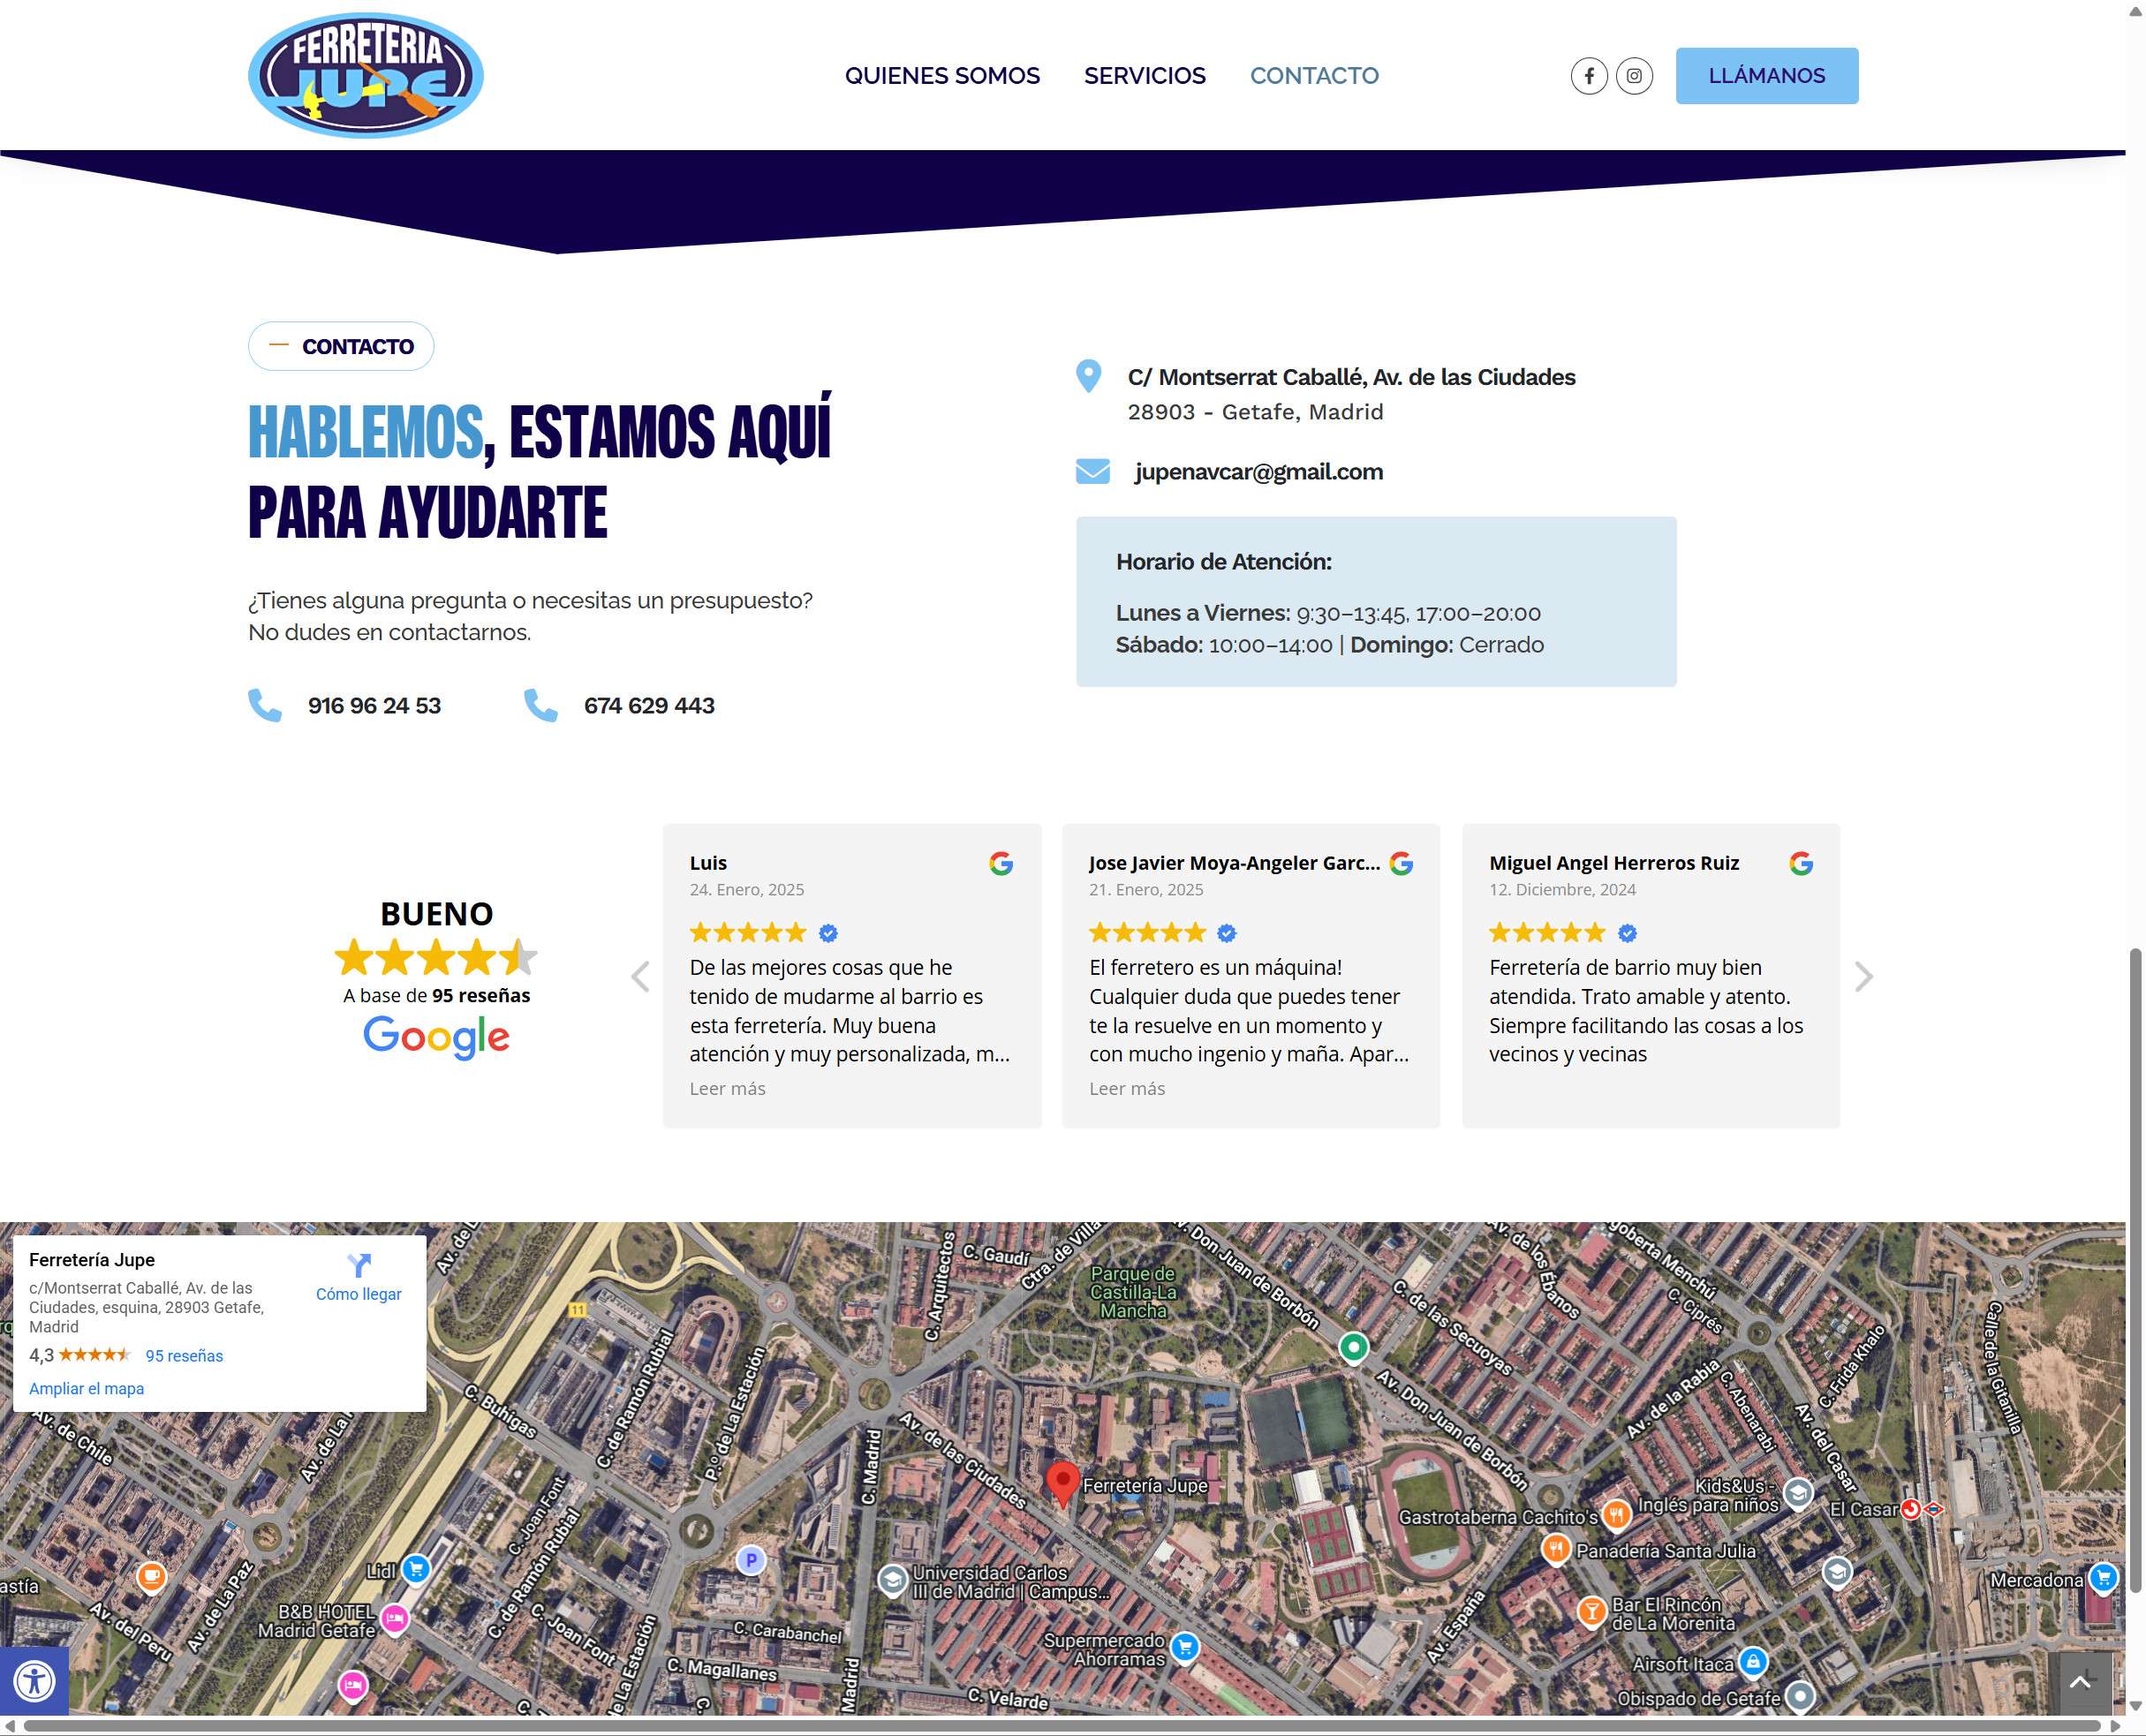2146x1736 pixels.
Task: Open the Servicios menu item
Action: click(x=1144, y=76)
